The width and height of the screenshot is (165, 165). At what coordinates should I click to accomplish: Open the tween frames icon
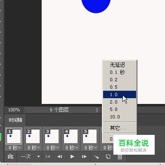coord(96,157)
